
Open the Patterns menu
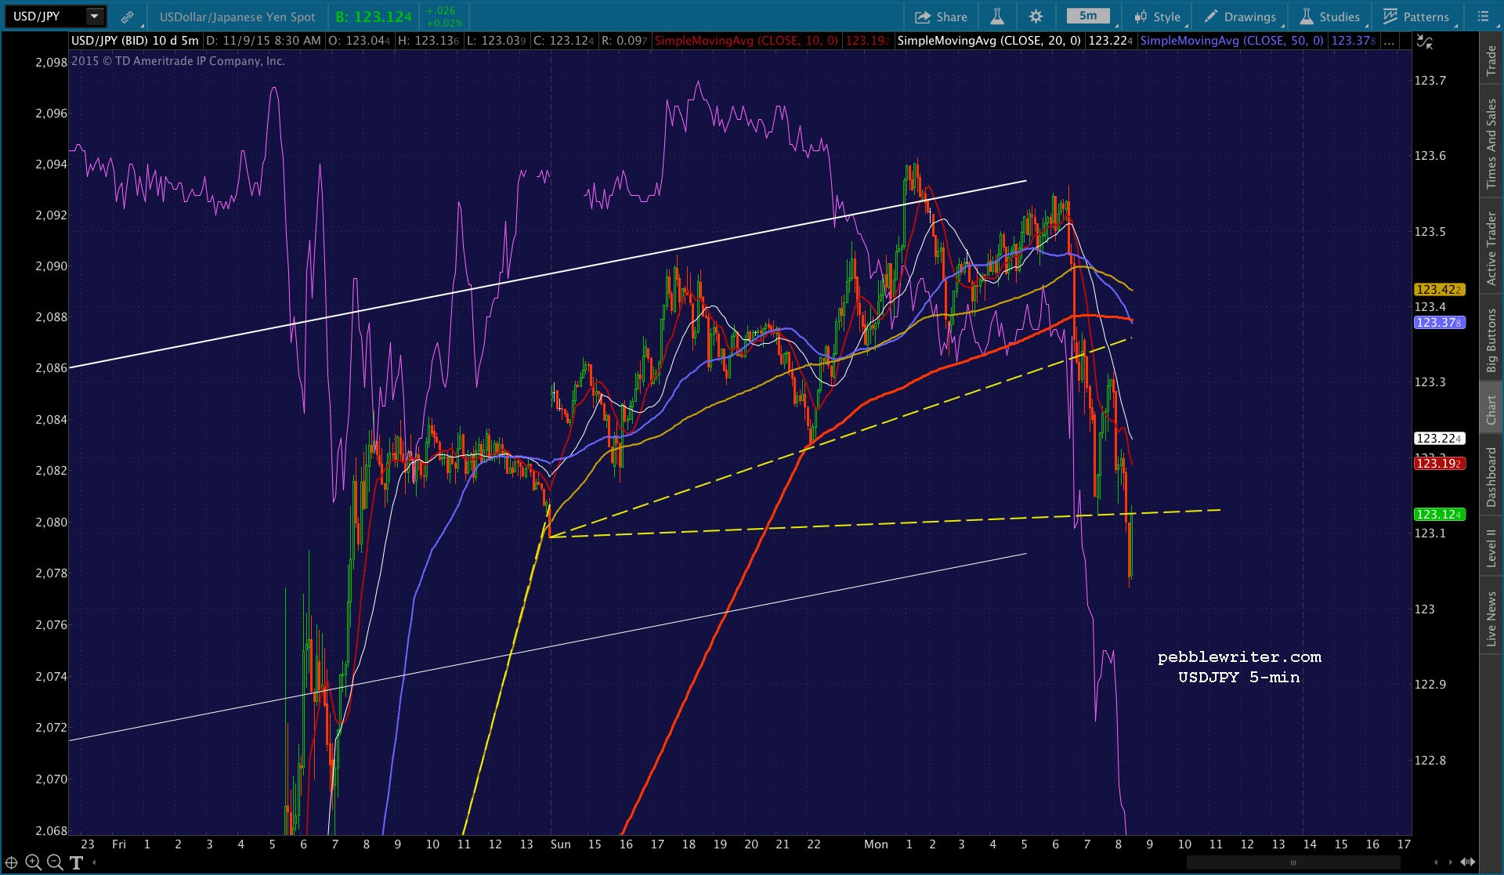(1415, 16)
